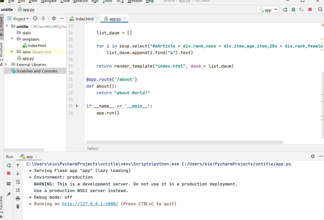
Task: Print the Run console output
Action: 18,198
